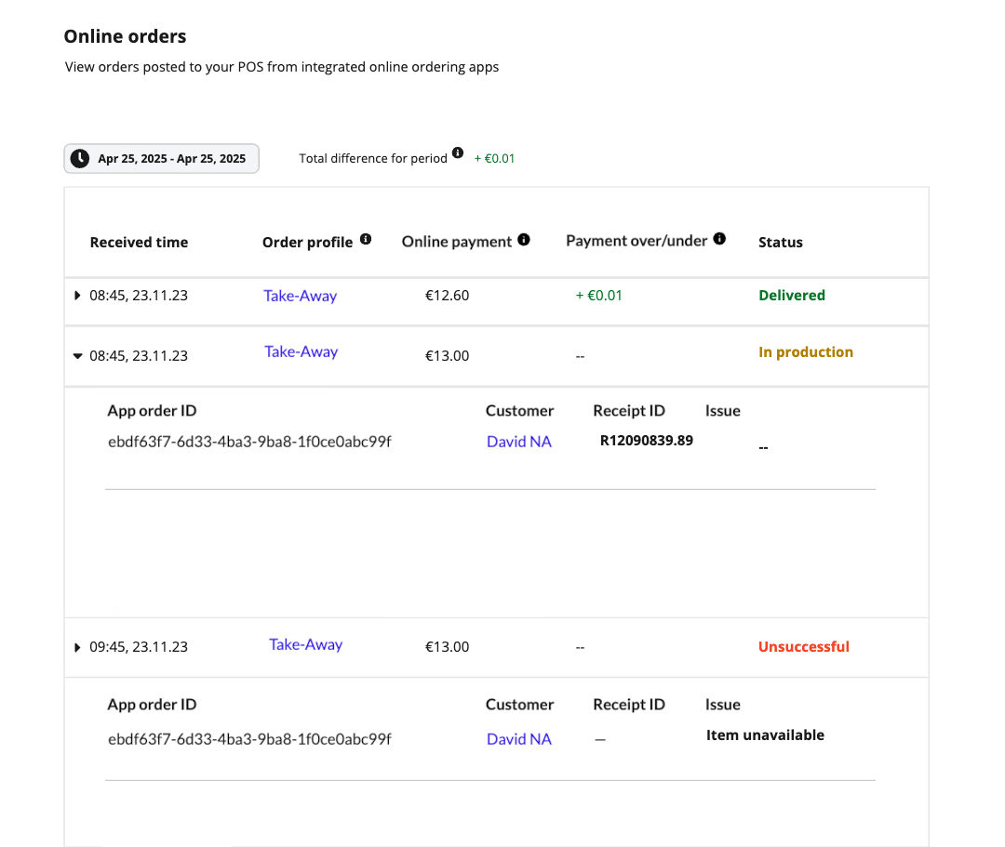1005x847 pixels.
Task: Click the Status column header
Action: click(780, 242)
